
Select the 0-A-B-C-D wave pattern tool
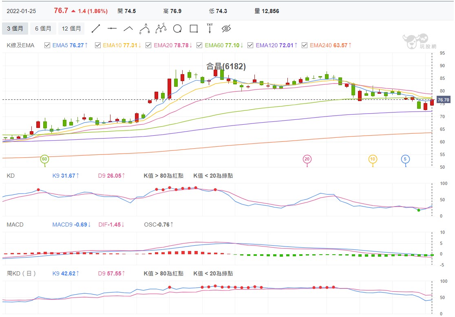coord(161,29)
